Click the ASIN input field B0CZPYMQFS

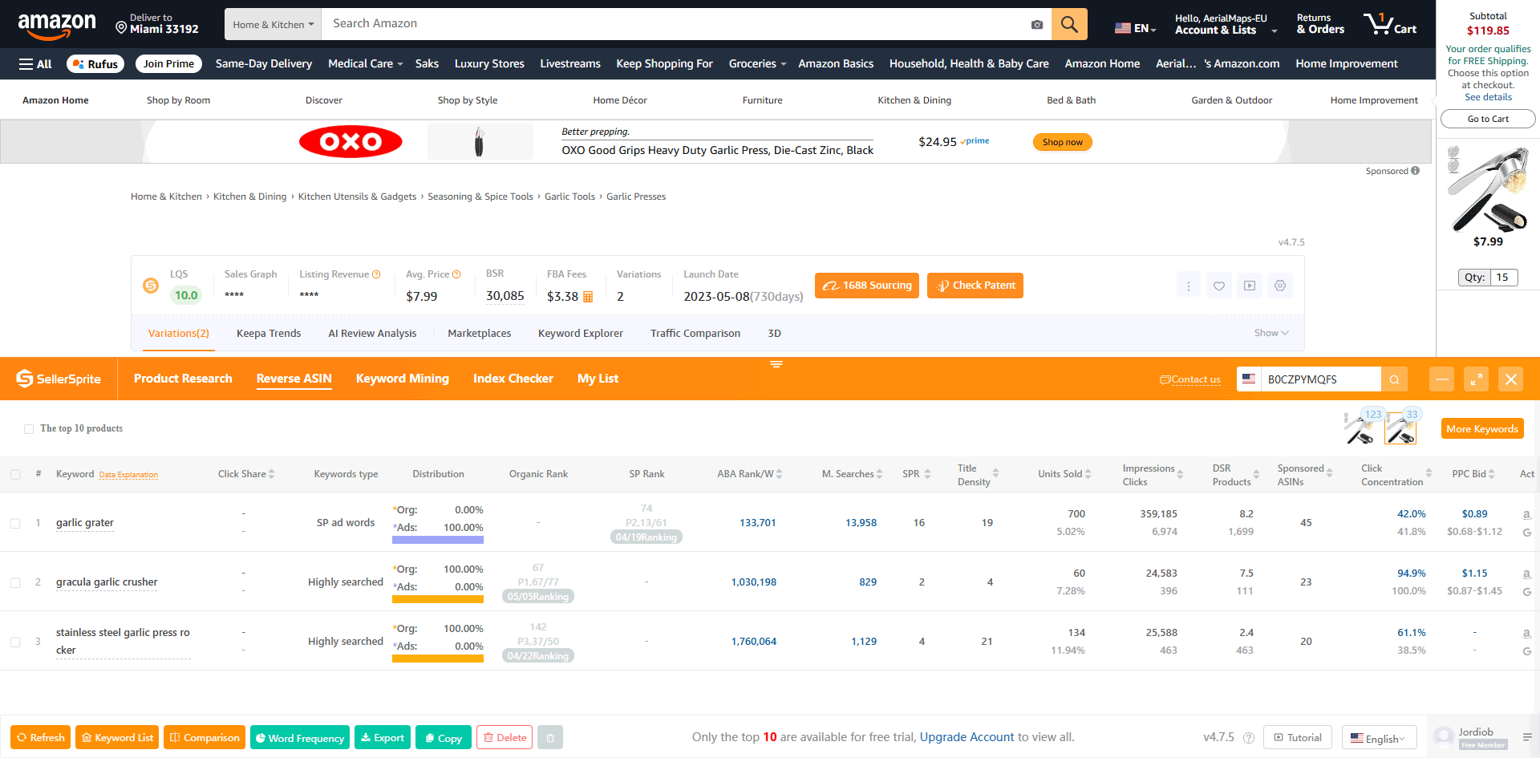point(1321,379)
